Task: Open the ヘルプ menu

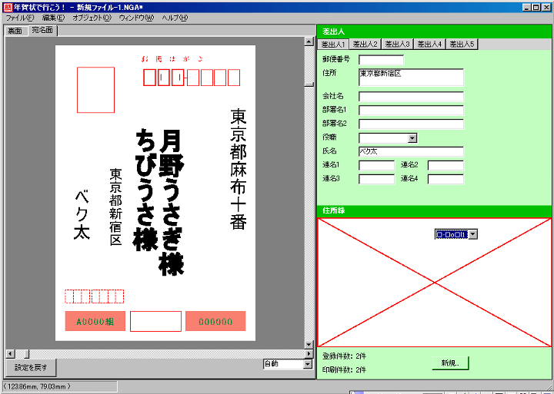Action: [175, 18]
